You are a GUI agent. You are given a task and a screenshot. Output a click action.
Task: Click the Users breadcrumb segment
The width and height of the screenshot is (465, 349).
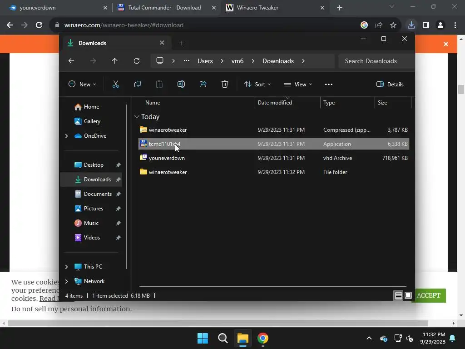pyautogui.click(x=205, y=61)
